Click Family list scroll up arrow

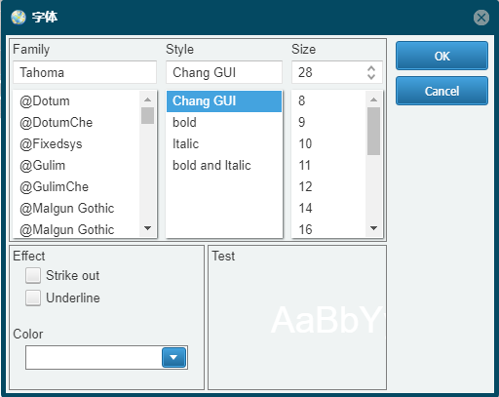(147, 99)
